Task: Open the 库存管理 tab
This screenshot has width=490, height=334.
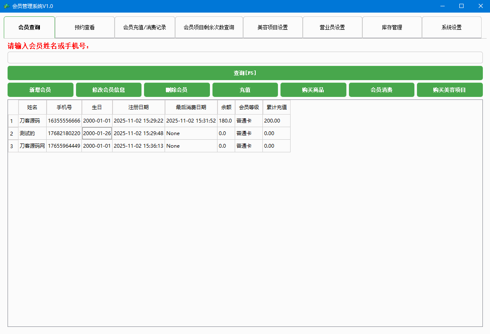Action: tap(392, 27)
